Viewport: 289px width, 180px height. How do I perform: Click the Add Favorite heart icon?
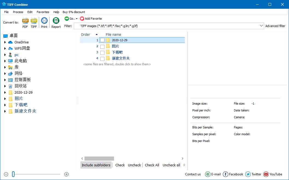pyautogui.click(x=82, y=19)
